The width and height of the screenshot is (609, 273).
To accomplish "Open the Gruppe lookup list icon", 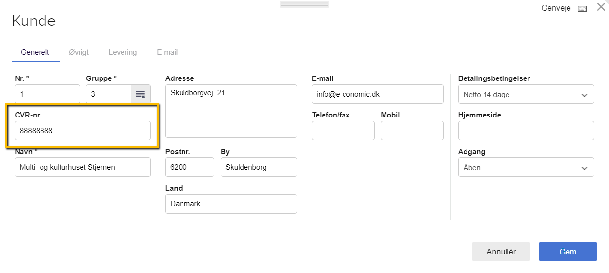I will pyautogui.click(x=141, y=94).
